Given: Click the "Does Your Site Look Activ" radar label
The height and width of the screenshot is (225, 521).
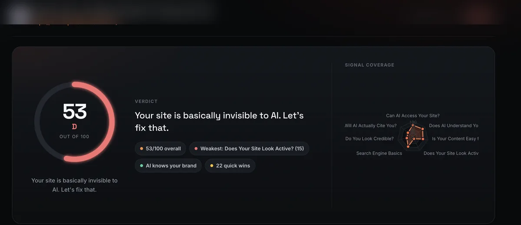Looking at the screenshot, I should 451,153.
